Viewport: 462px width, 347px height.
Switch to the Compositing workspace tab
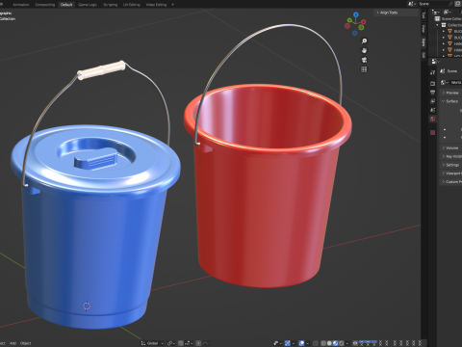point(45,5)
